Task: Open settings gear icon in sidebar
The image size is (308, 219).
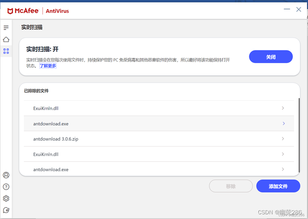Action: pos(6,199)
